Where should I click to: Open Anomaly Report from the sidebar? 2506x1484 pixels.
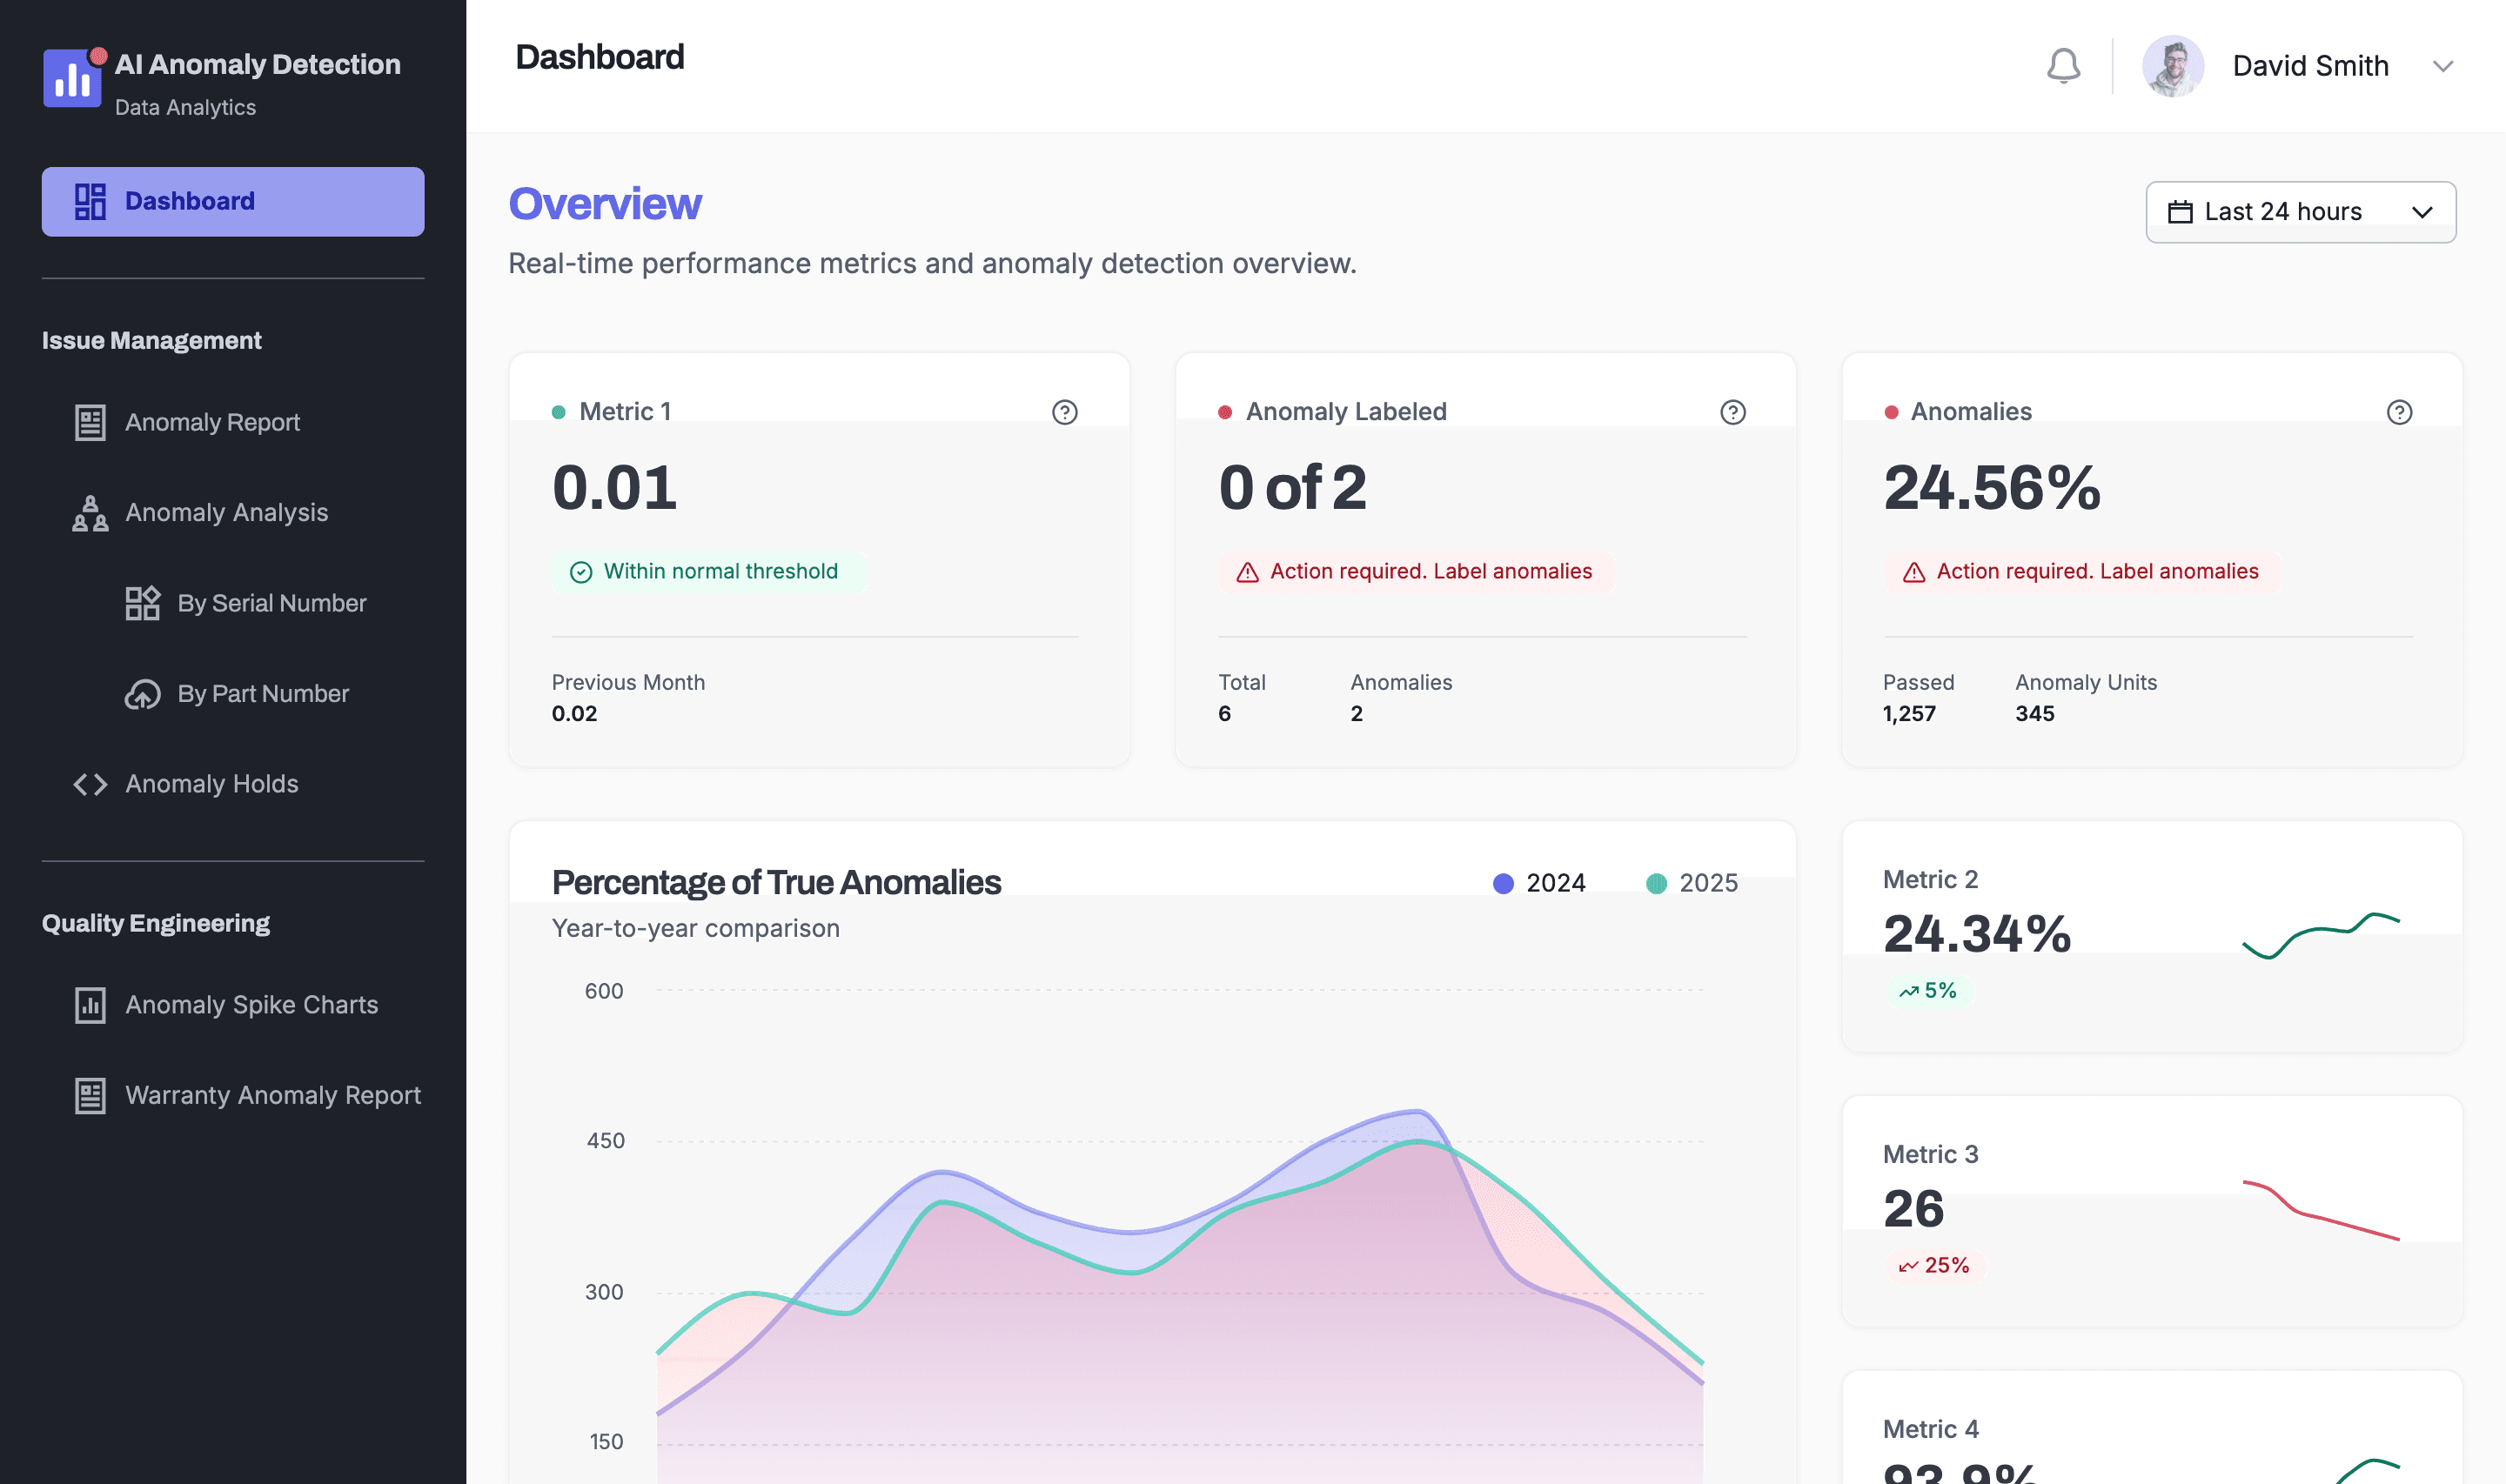[212, 422]
